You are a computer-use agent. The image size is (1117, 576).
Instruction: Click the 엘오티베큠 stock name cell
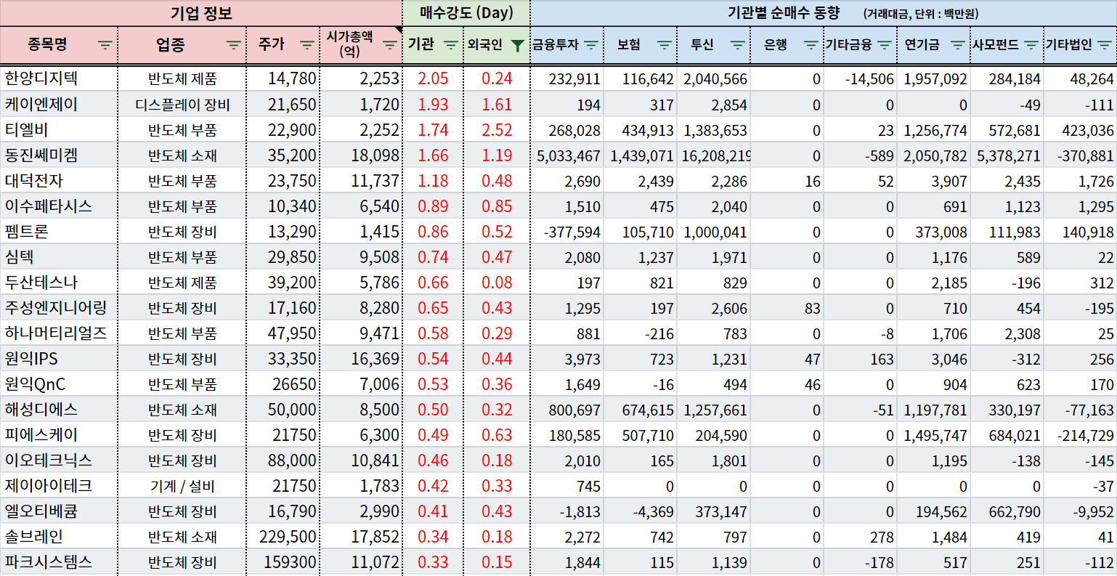click(x=59, y=511)
